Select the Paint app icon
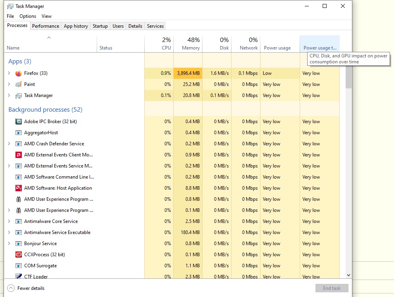The width and height of the screenshot is (394, 297). tap(18, 84)
